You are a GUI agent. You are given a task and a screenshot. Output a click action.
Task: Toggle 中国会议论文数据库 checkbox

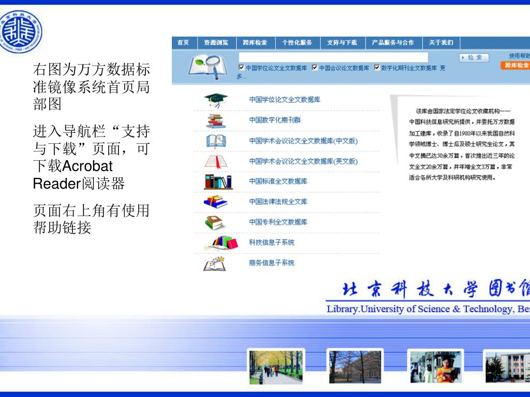[315, 68]
